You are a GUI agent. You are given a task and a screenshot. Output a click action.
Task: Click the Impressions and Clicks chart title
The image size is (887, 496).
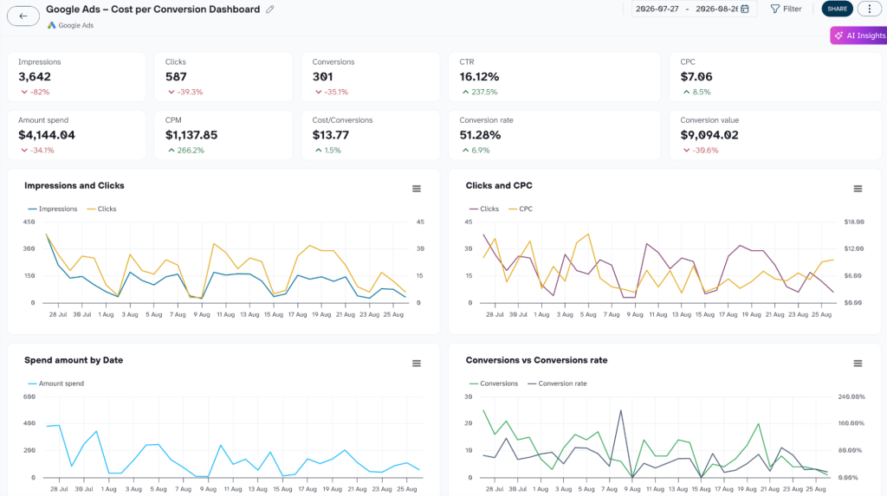click(74, 185)
